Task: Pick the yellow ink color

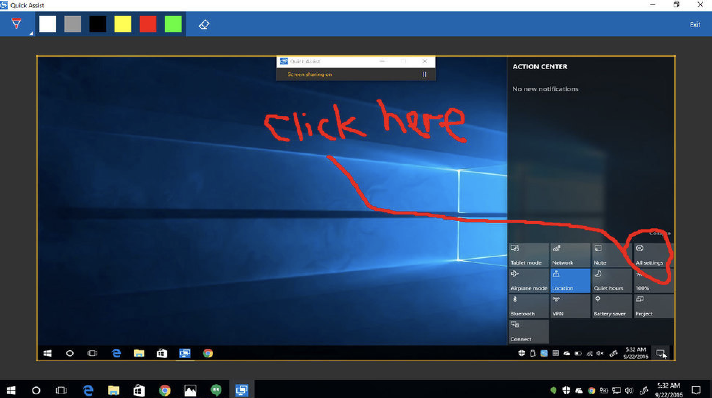Action: click(123, 24)
